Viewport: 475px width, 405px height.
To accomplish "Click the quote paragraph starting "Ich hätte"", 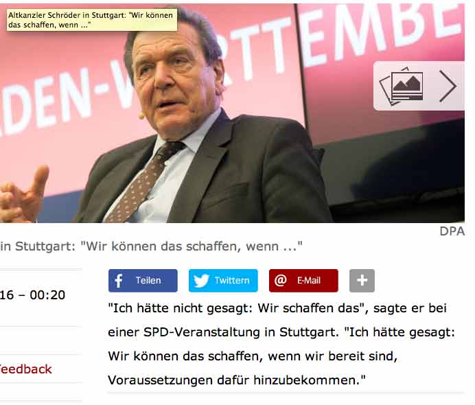I will coord(281,344).
